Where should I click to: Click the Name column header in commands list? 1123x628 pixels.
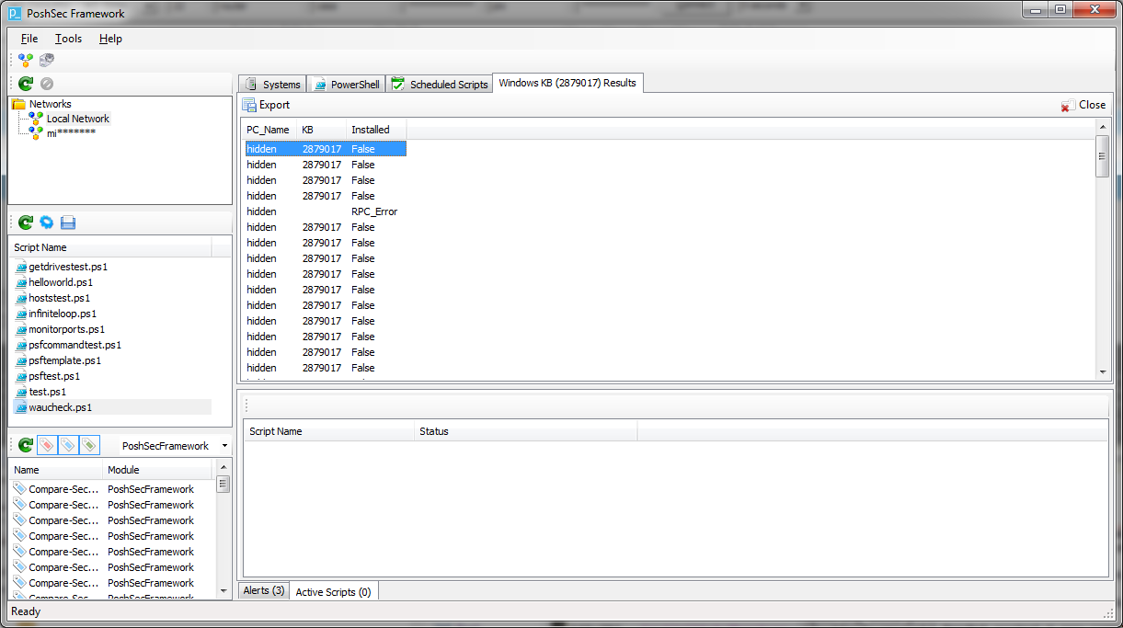[x=55, y=470]
